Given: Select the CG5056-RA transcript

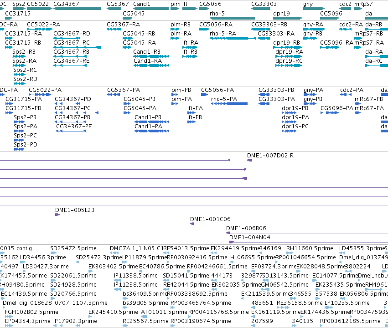Looking at the screenshot, I should point(204,29).
